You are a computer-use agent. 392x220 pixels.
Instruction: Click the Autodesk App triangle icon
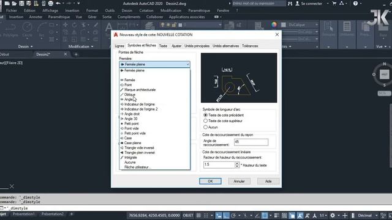tap(342, 4)
